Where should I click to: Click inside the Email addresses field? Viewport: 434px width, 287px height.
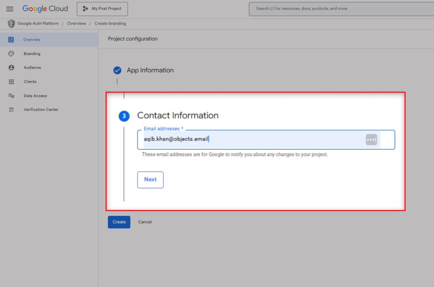(x=254, y=140)
